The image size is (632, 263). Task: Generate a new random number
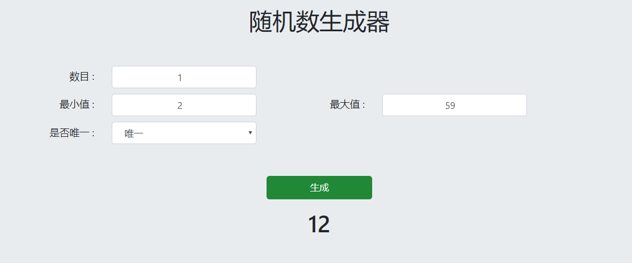pos(319,188)
